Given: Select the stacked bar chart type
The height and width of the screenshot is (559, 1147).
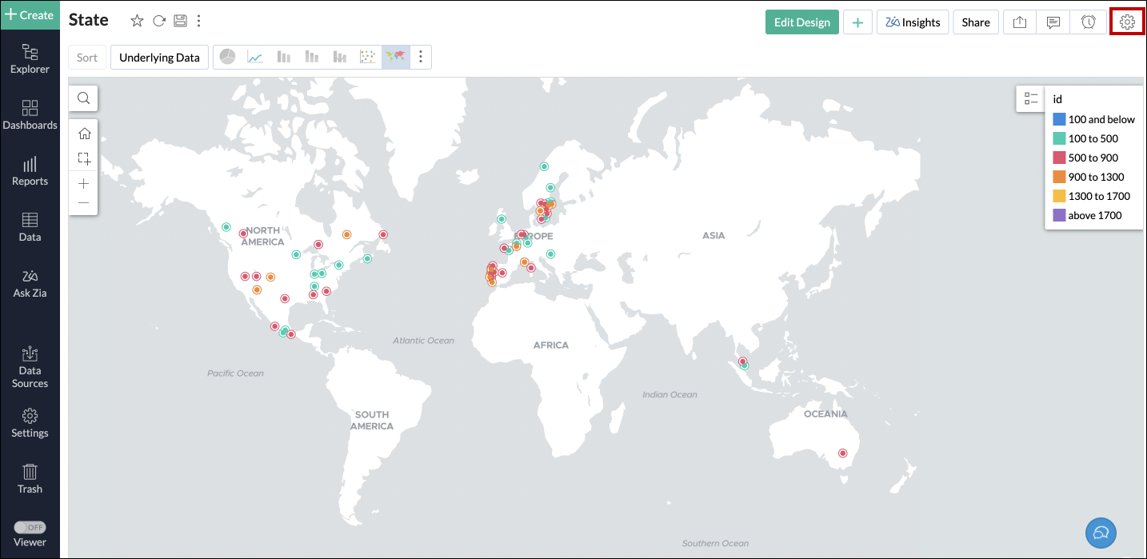Looking at the screenshot, I should [312, 57].
